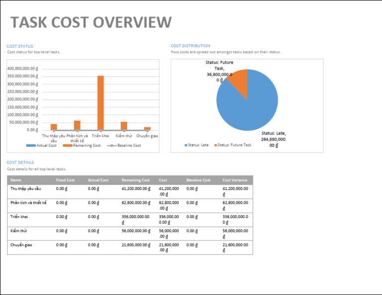
Task: Select the COST DISTRIBUTION heading
Action: 191,46
